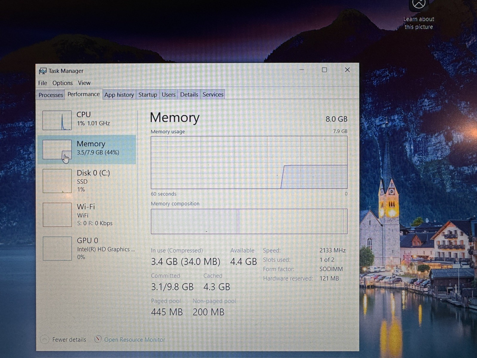Select the Performance tab
477x358 pixels.
(83, 94)
